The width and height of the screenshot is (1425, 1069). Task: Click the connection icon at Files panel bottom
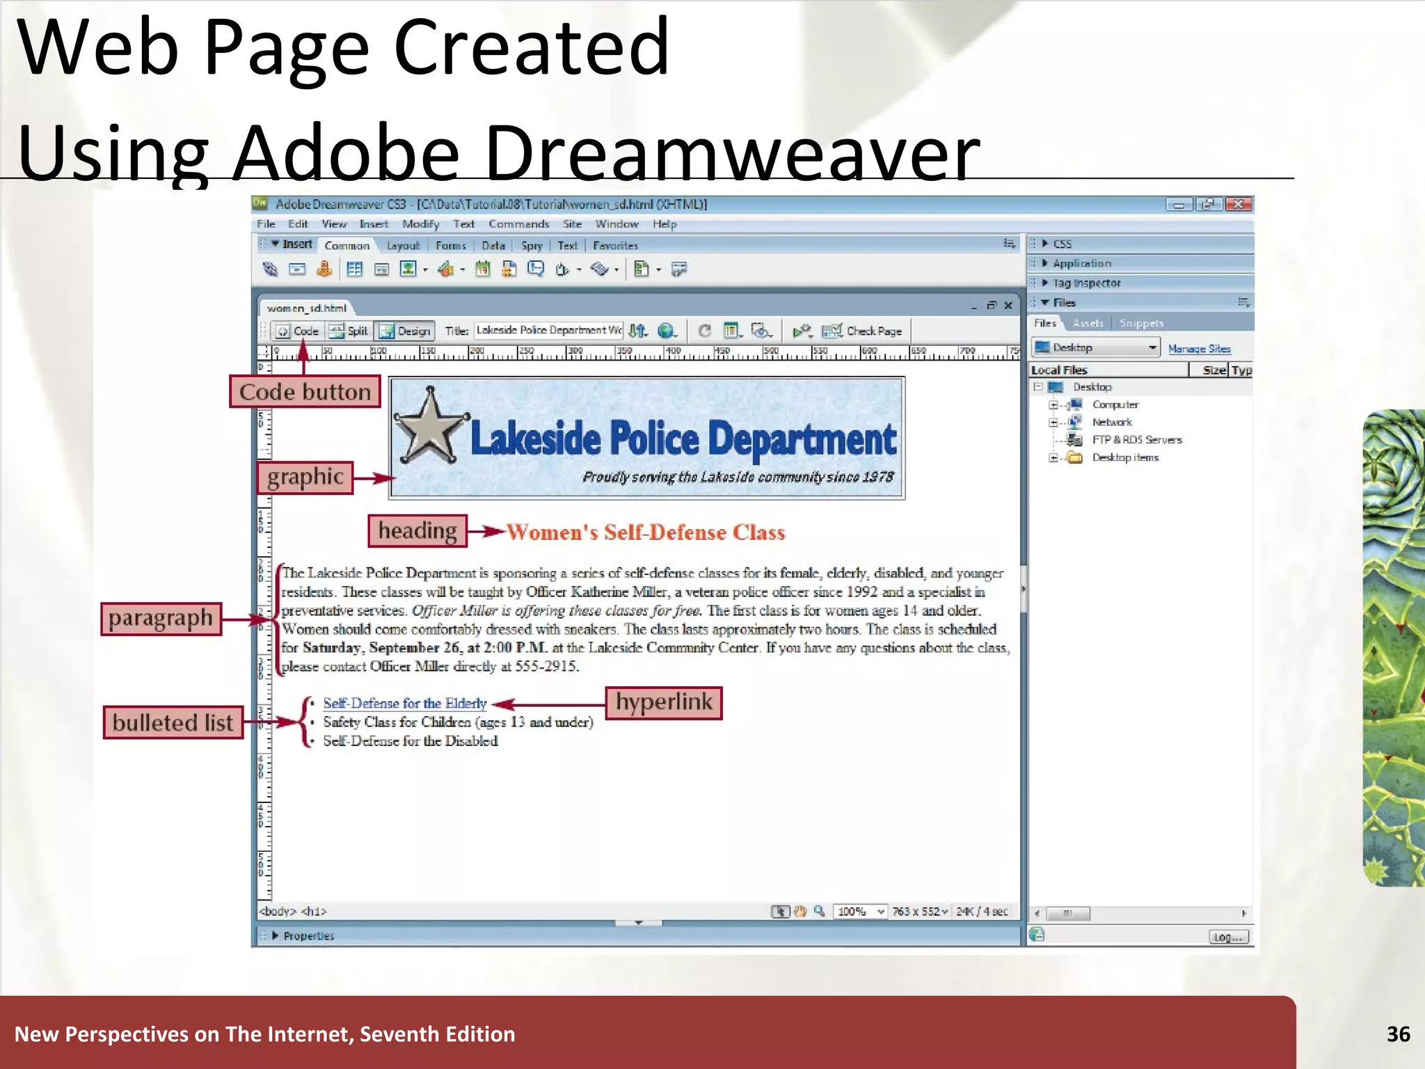point(1037,935)
